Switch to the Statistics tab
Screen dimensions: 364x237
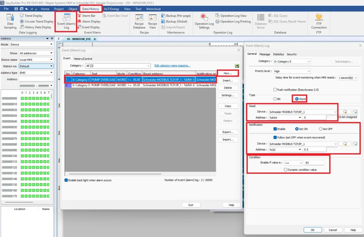click(x=278, y=54)
